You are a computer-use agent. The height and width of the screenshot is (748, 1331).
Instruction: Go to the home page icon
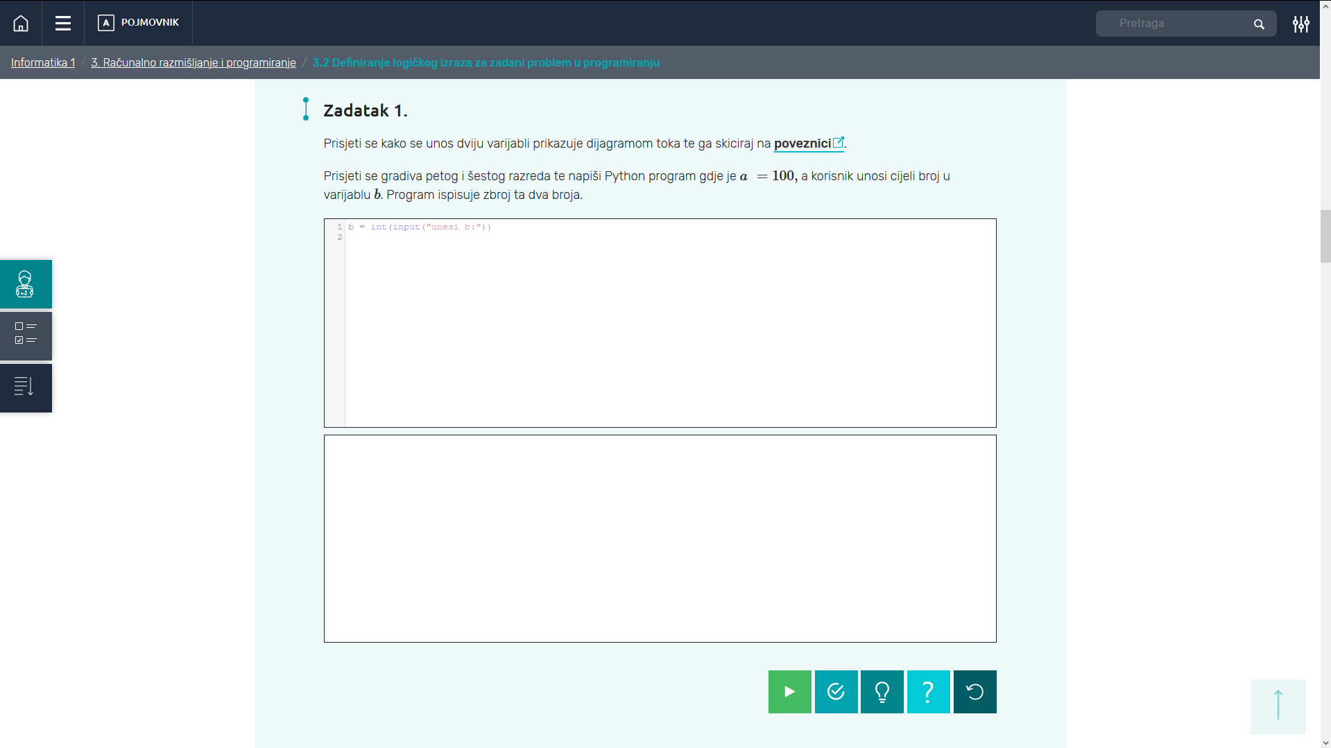(x=21, y=24)
